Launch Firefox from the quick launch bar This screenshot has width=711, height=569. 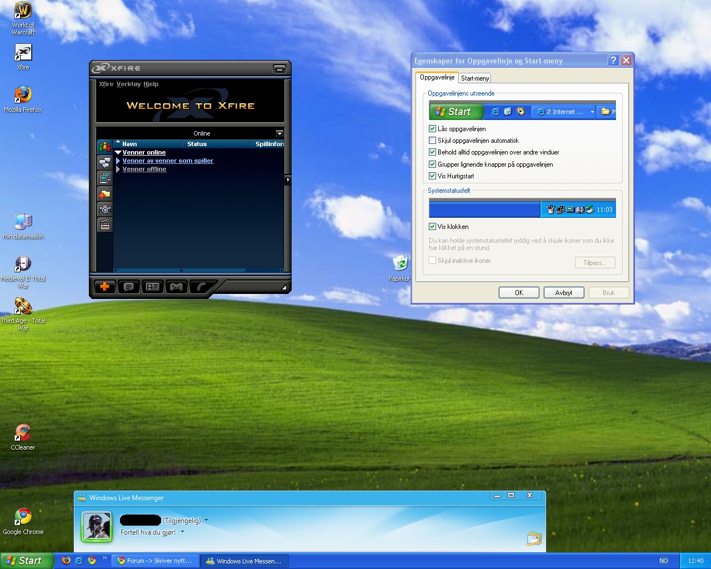pos(66,561)
